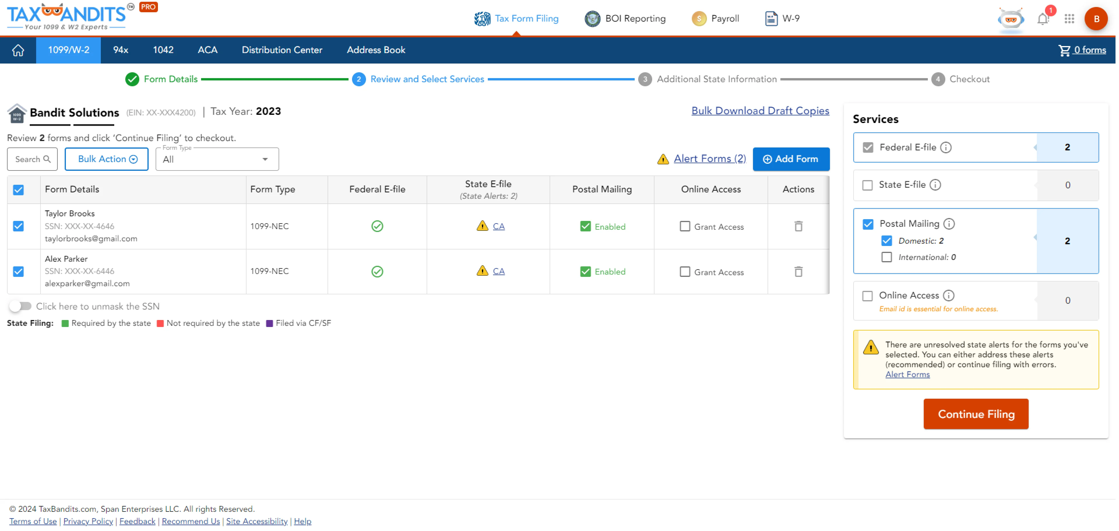Switch to the 94x tab
This screenshot has width=1119, height=531.
(121, 50)
